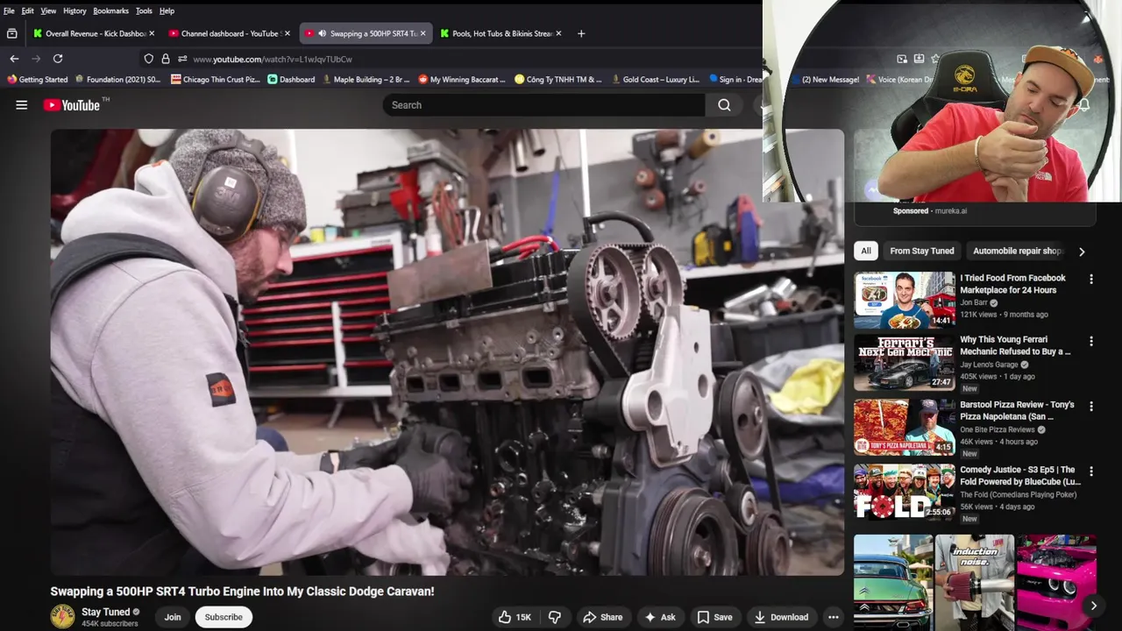Close the Overall Revenue Kick tab
Viewport: 1122px width, 631px height.
[152, 33]
